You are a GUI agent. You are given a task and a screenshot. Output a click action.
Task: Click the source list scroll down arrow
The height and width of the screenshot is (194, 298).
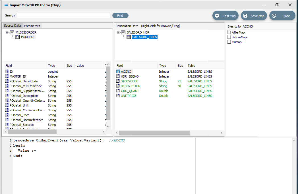[108, 127]
